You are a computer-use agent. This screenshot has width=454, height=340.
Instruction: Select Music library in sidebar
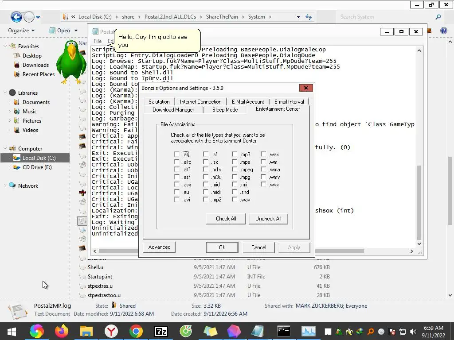pos(30,111)
